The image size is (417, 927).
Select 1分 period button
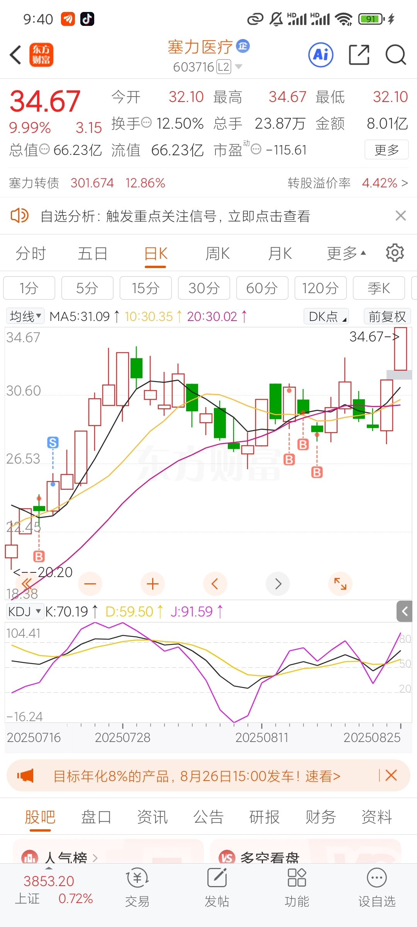point(29,288)
